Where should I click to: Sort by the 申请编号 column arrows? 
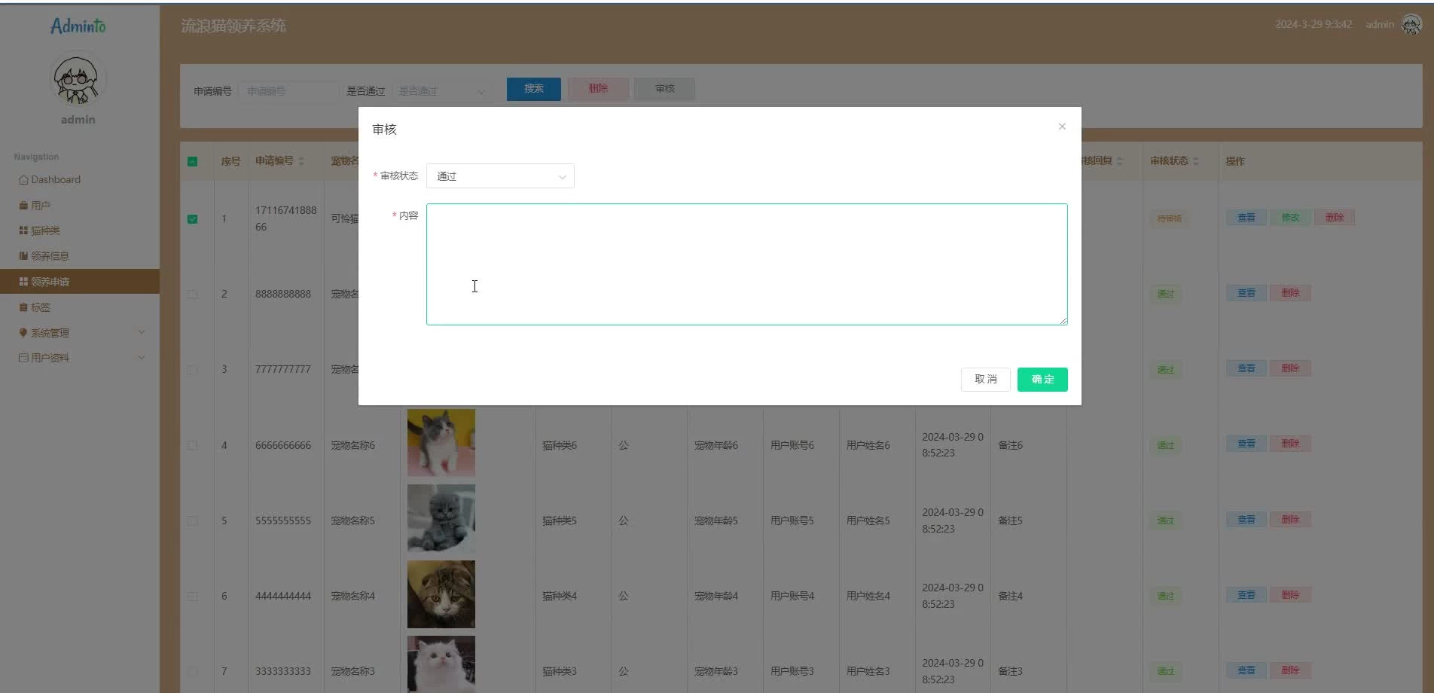[301, 161]
